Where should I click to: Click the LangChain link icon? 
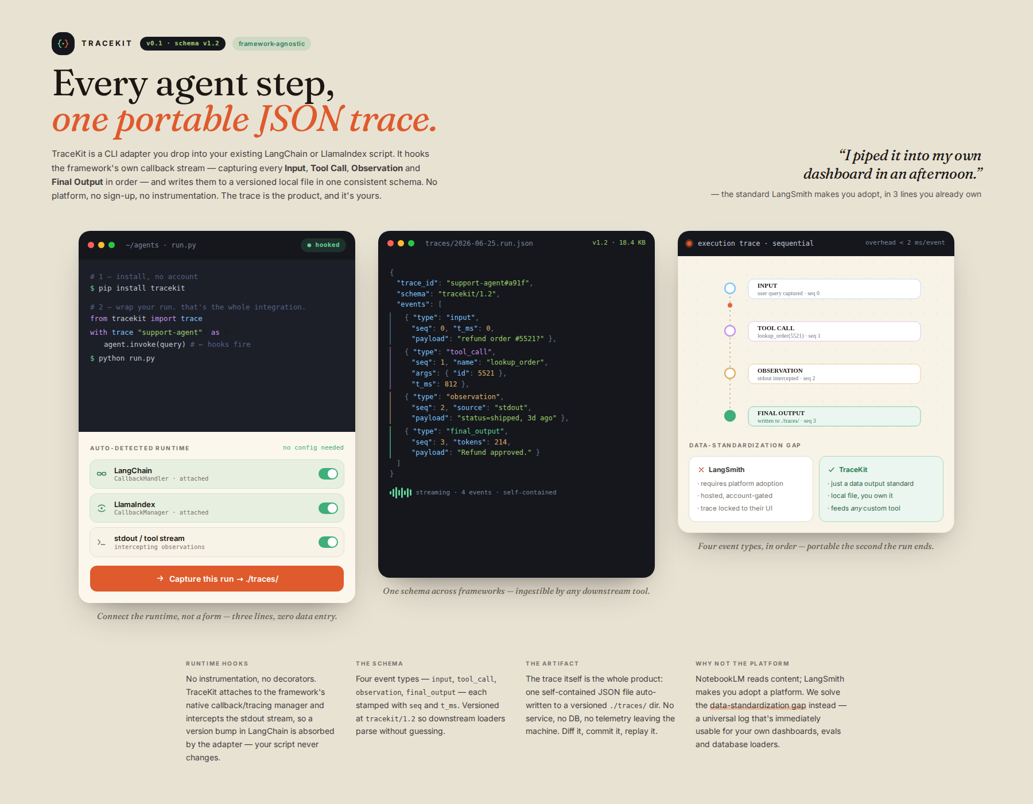(x=102, y=474)
